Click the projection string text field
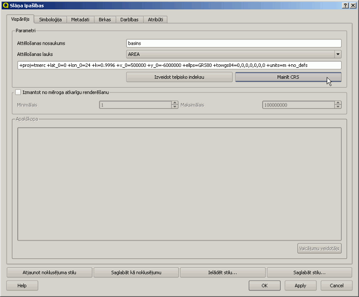Viewport: 359px width, 297px height. pyautogui.click(x=179, y=65)
